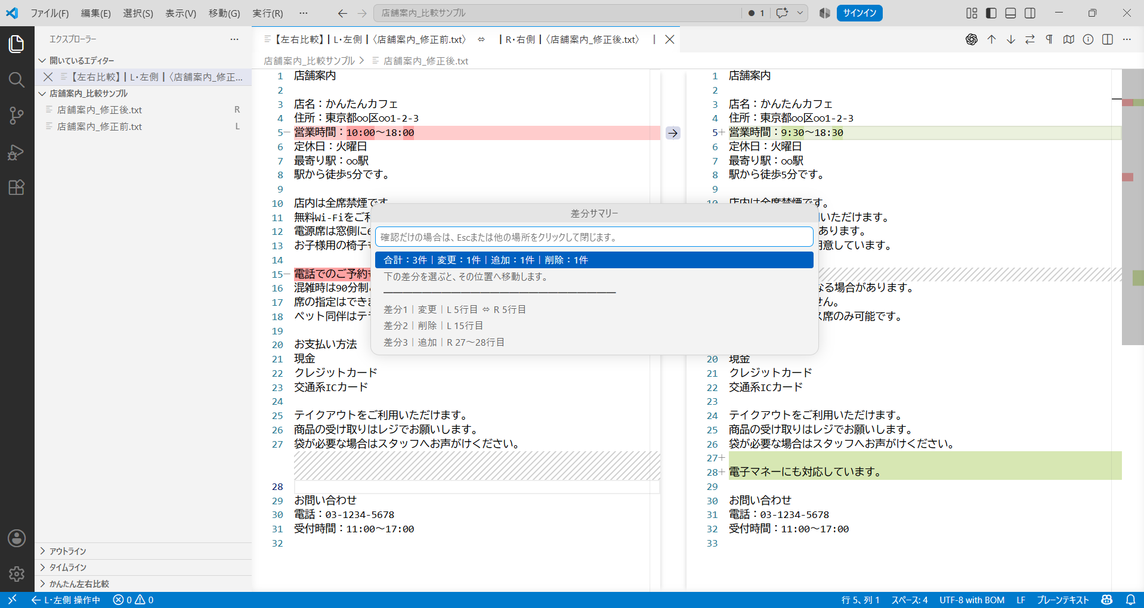Close 【左右比較】 in the open editors list
1144x608 pixels.
click(x=48, y=77)
